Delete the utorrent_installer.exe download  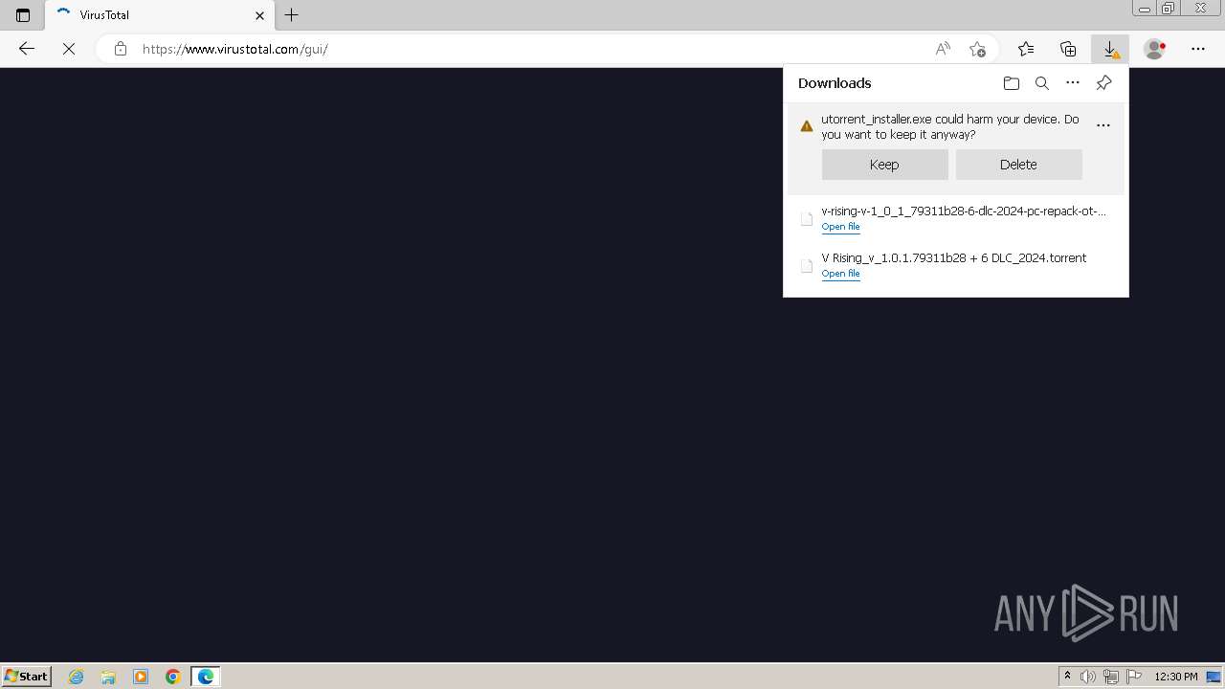click(1018, 165)
